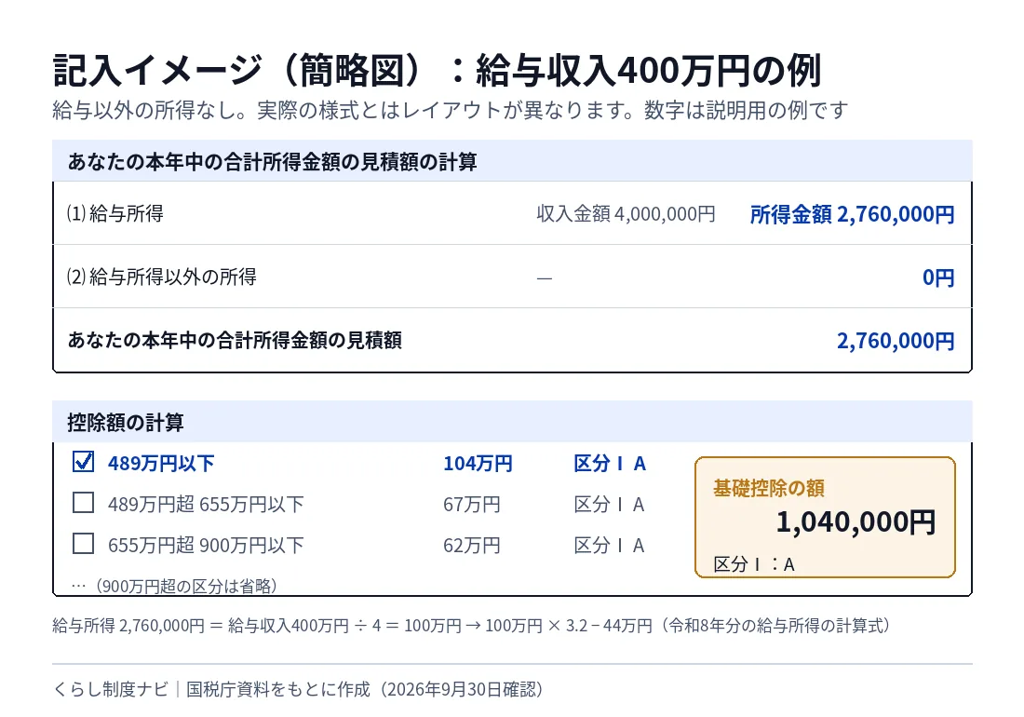Click 区分Ⅰ A in 67万円 row
The height and width of the screenshot is (717, 1024).
pyautogui.click(x=609, y=504)
